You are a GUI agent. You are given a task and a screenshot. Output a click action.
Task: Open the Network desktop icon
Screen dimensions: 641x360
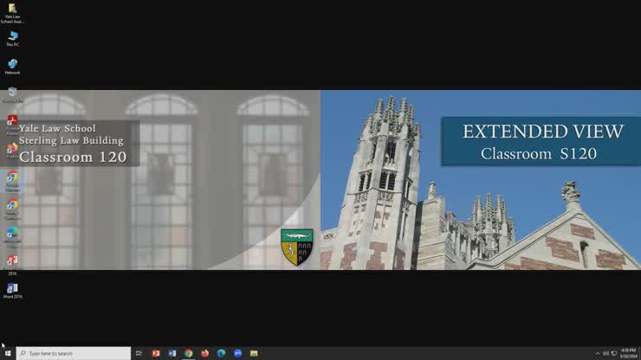(x=13, y=64)
